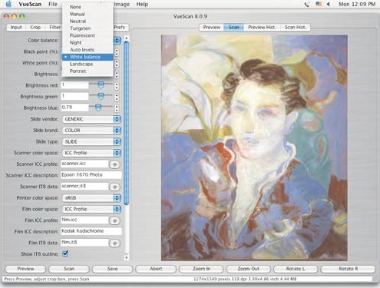Open the Apple menu icon

[x=9, y=4]
